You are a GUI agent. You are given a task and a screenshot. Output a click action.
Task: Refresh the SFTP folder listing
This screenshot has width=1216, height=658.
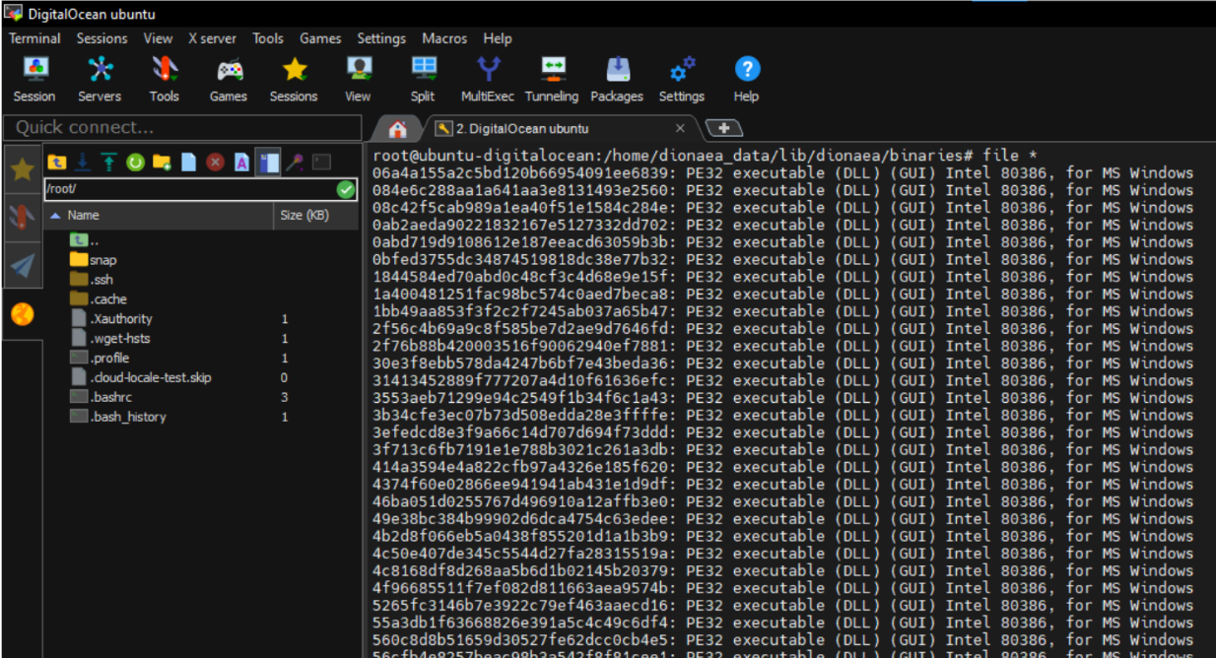[135, 163]
